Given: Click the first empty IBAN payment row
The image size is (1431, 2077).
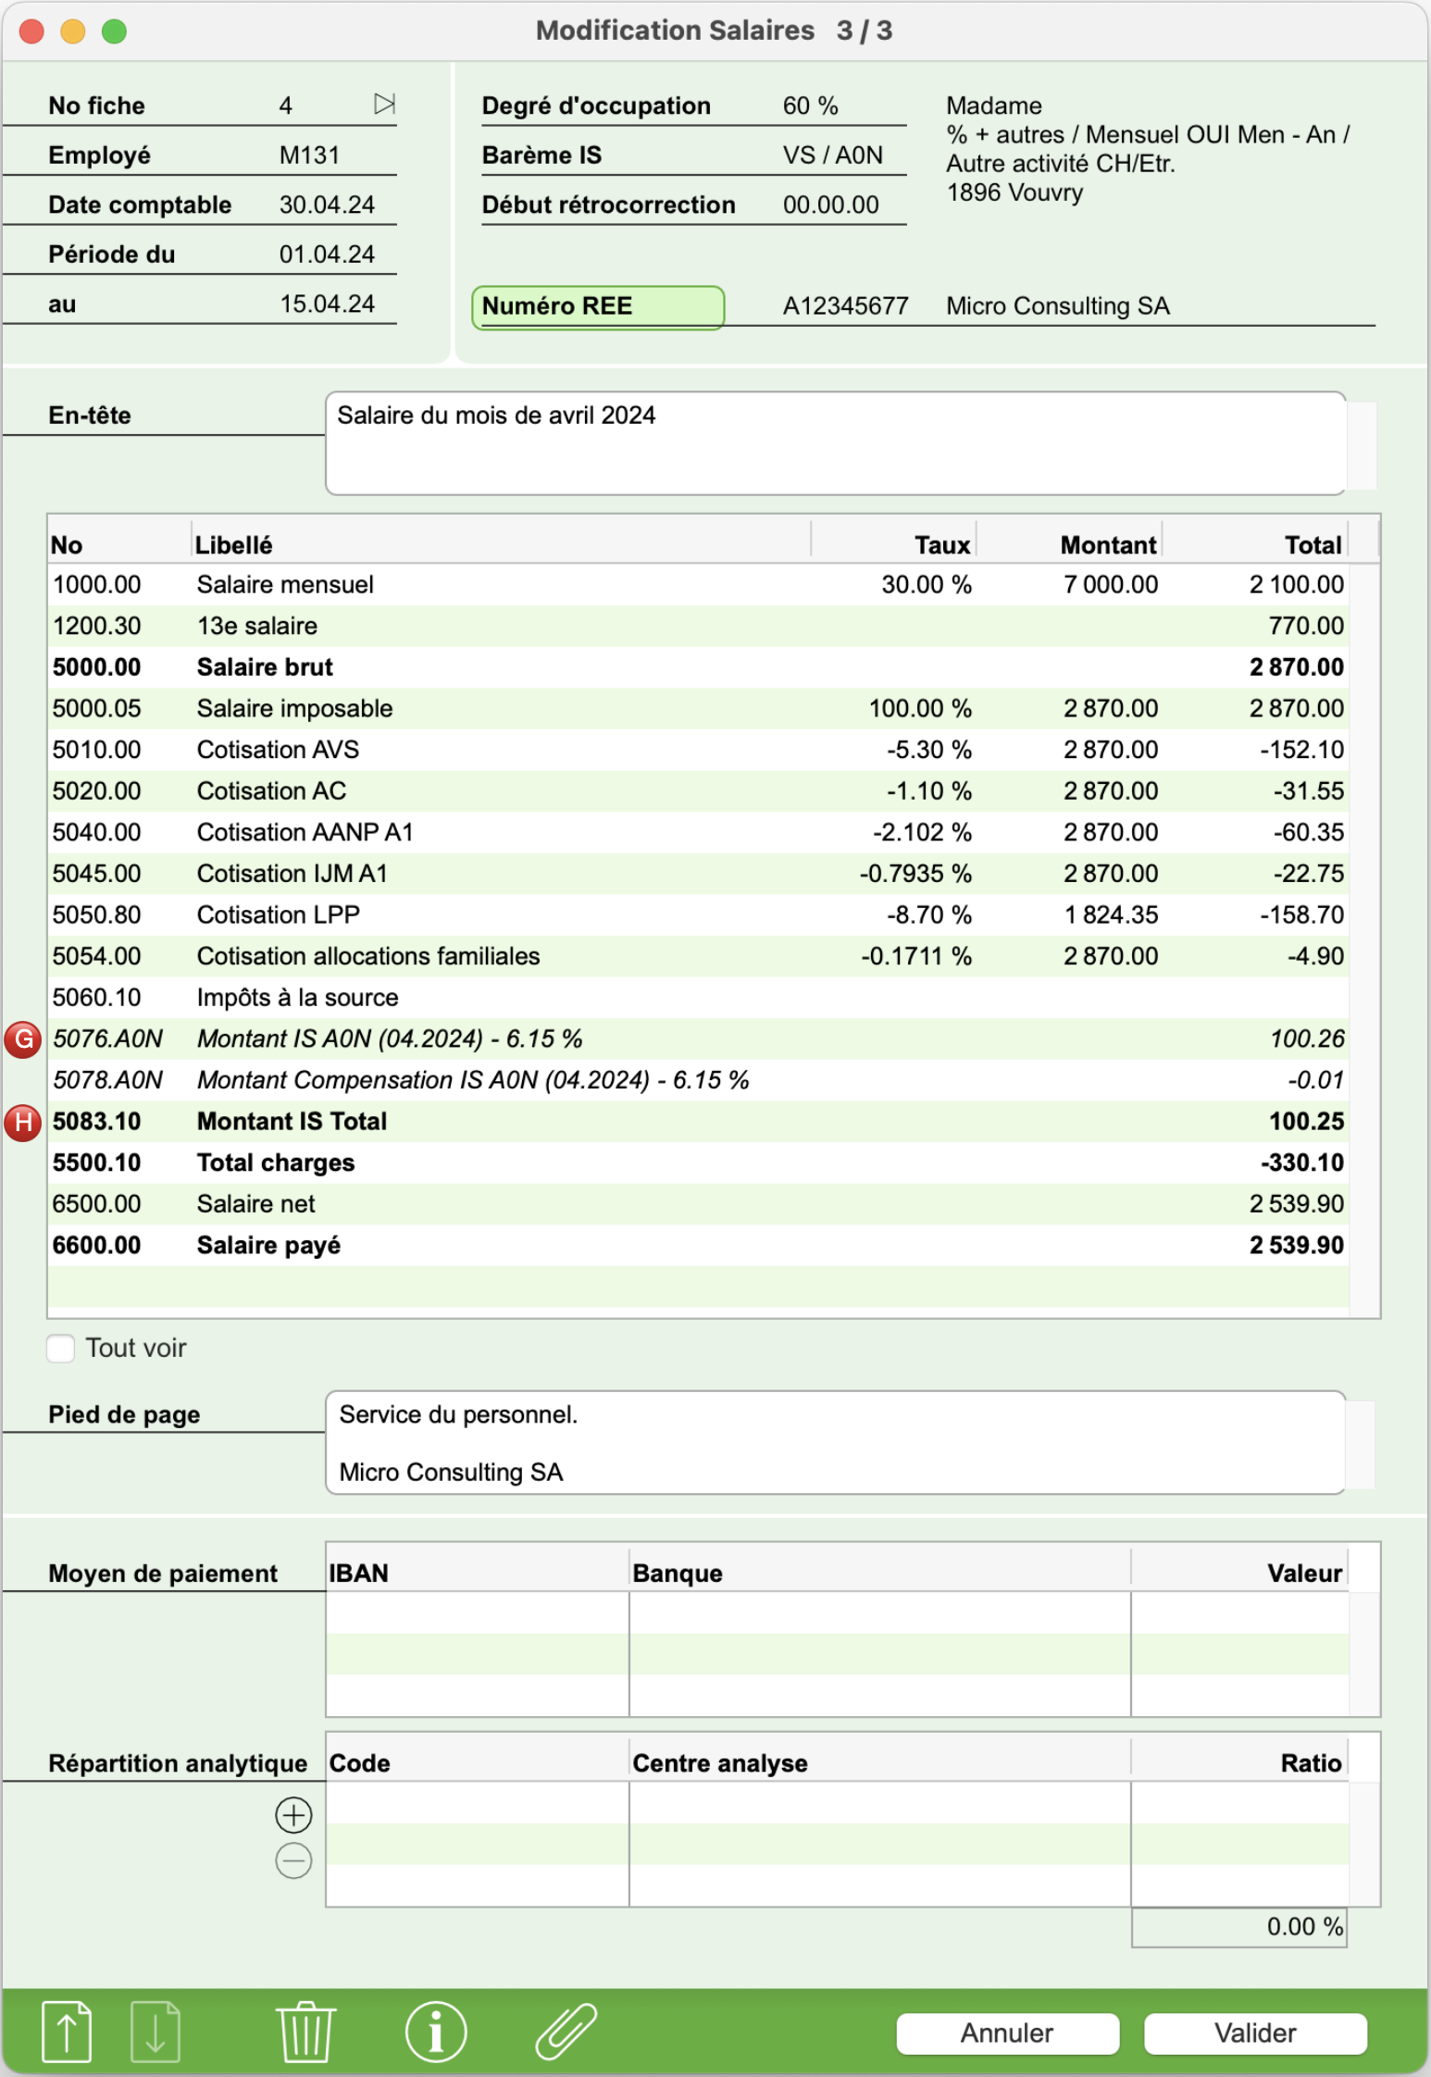Looking at the screenshot, I should pyautogui.click(x=478, y=1613).
